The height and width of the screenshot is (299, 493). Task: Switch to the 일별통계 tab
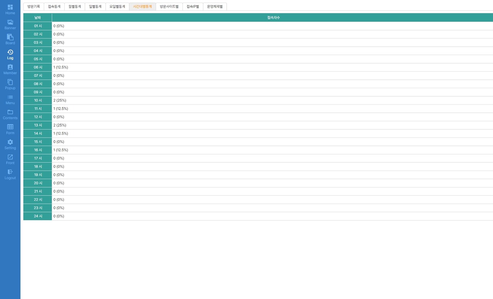coord(95,7)
